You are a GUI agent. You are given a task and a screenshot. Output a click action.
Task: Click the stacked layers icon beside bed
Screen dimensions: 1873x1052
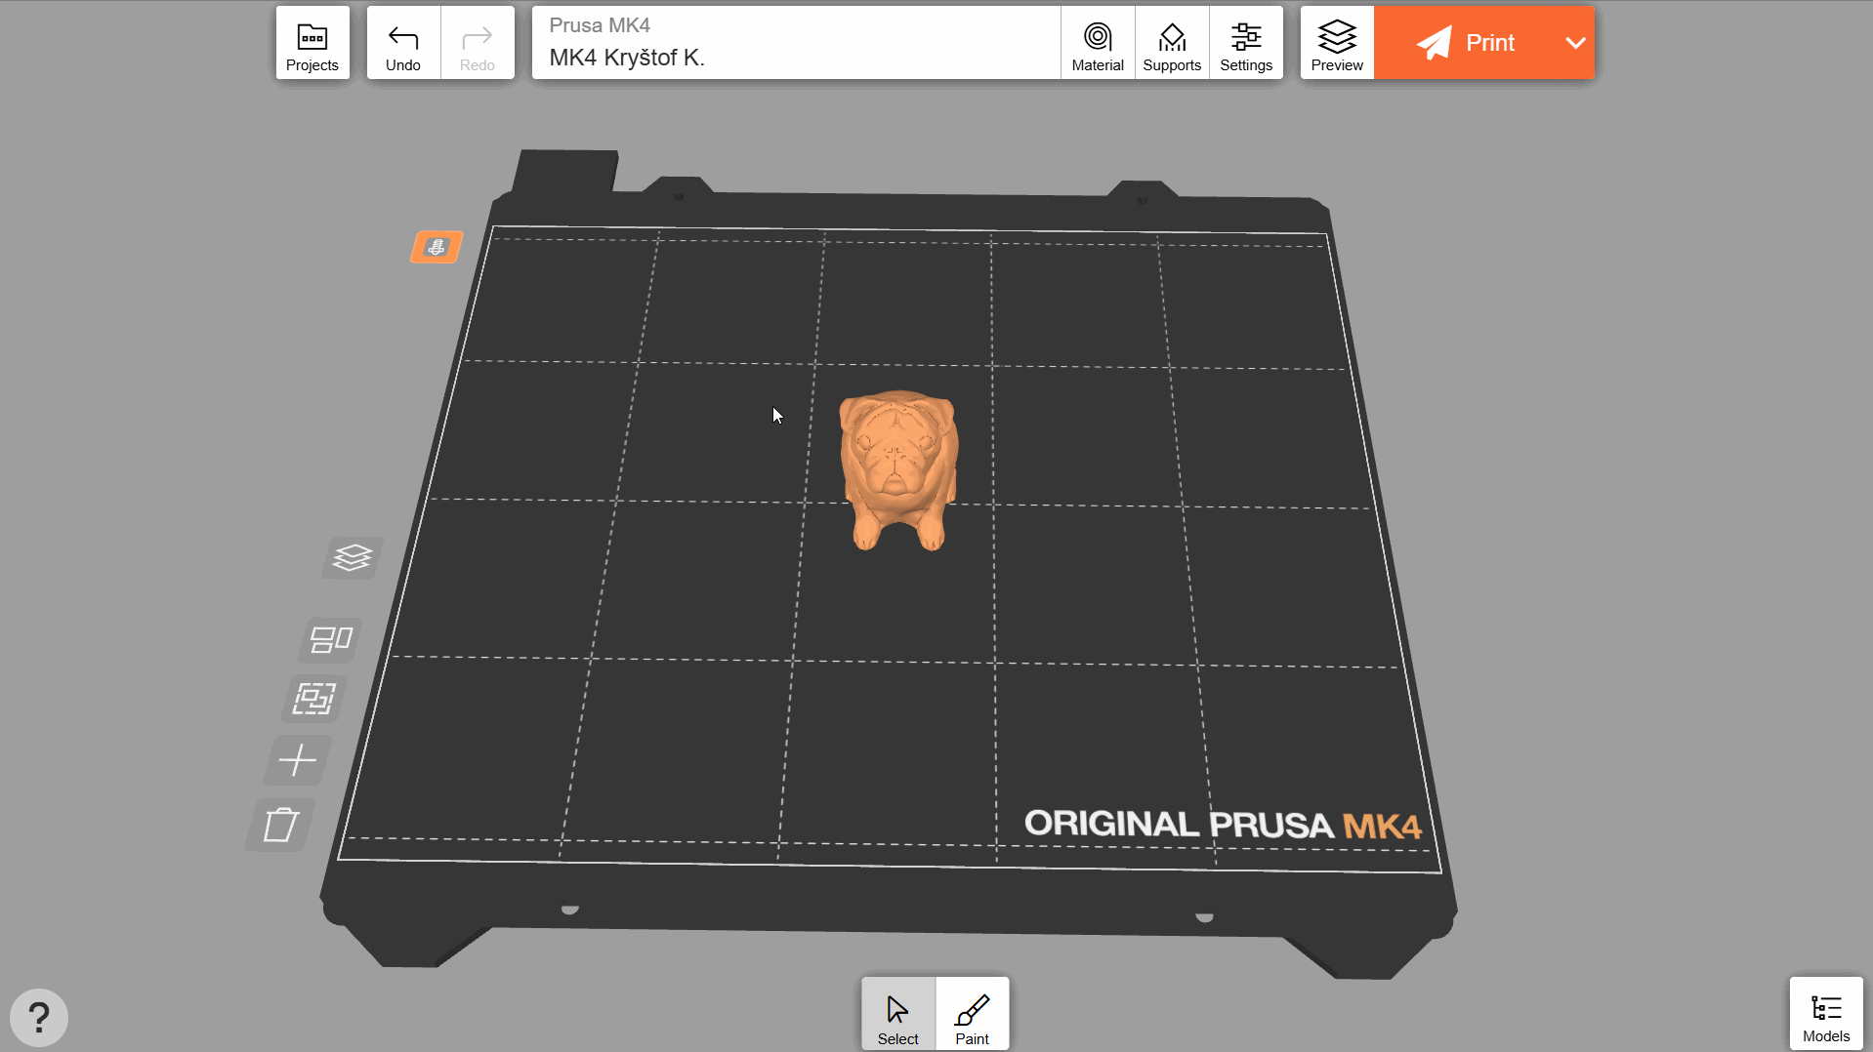[353, 558]
